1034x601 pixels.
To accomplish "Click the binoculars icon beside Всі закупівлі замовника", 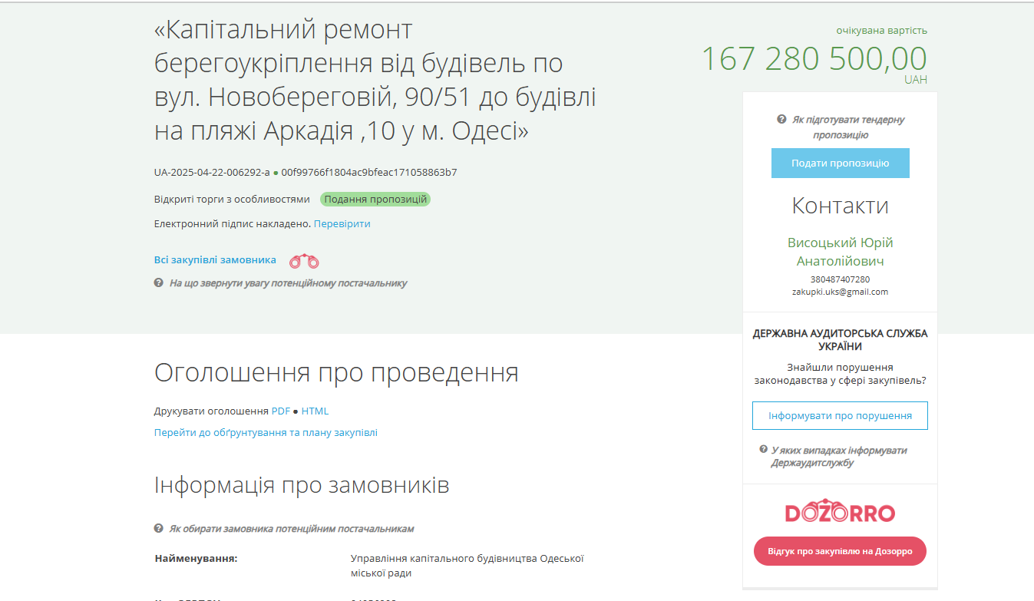I will (x=304, y=261).
